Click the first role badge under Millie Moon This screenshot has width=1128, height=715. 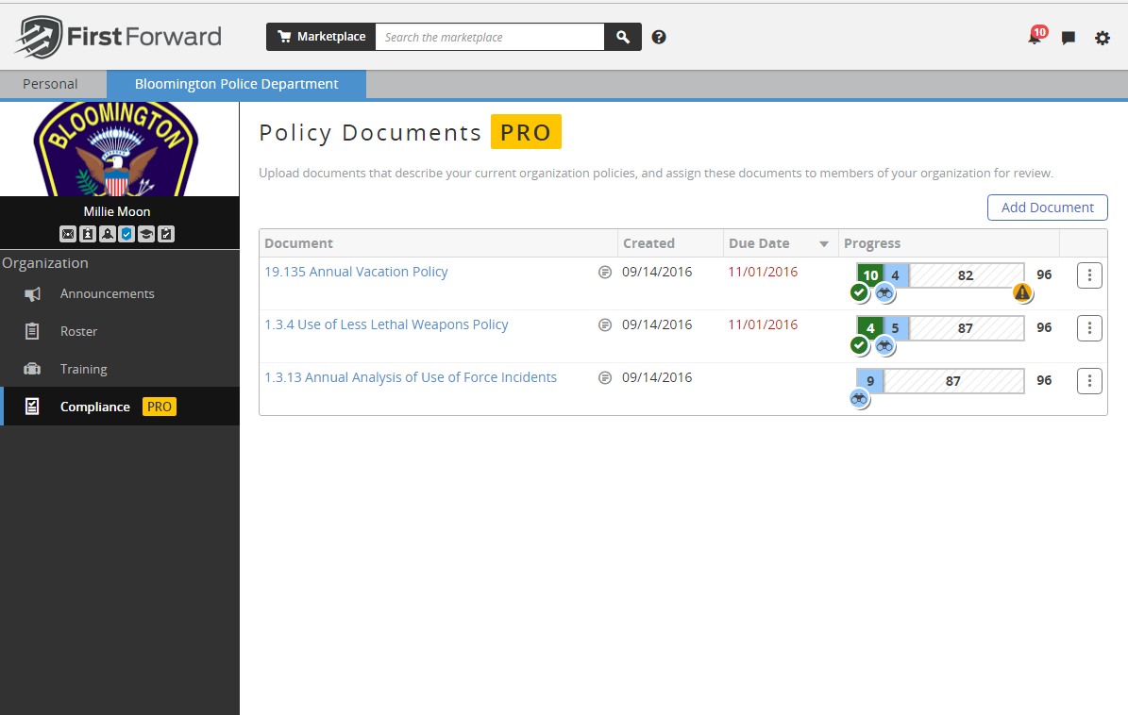[x=68, y=234]
